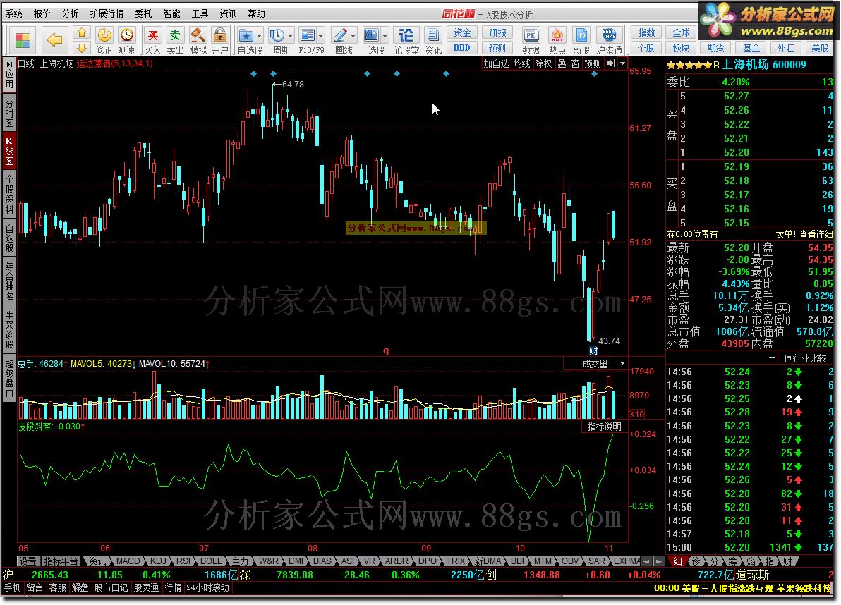Select the BOLL indicator tab
This screenshot has height=605, width=841.
(211, 561)
